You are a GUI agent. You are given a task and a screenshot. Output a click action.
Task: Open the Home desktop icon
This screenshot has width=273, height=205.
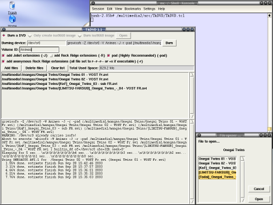point(12,21)
